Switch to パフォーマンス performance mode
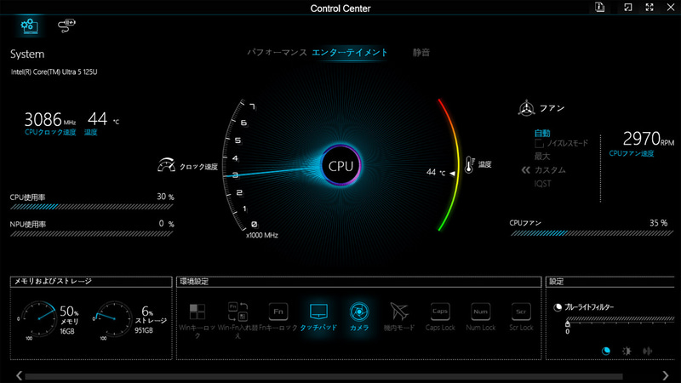 click(x=278, y=53)
